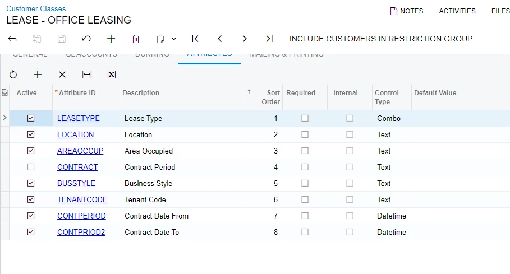Add a new record with plus icon
The height and width of the screenshot is (274, 510).
tap(111, 39)
